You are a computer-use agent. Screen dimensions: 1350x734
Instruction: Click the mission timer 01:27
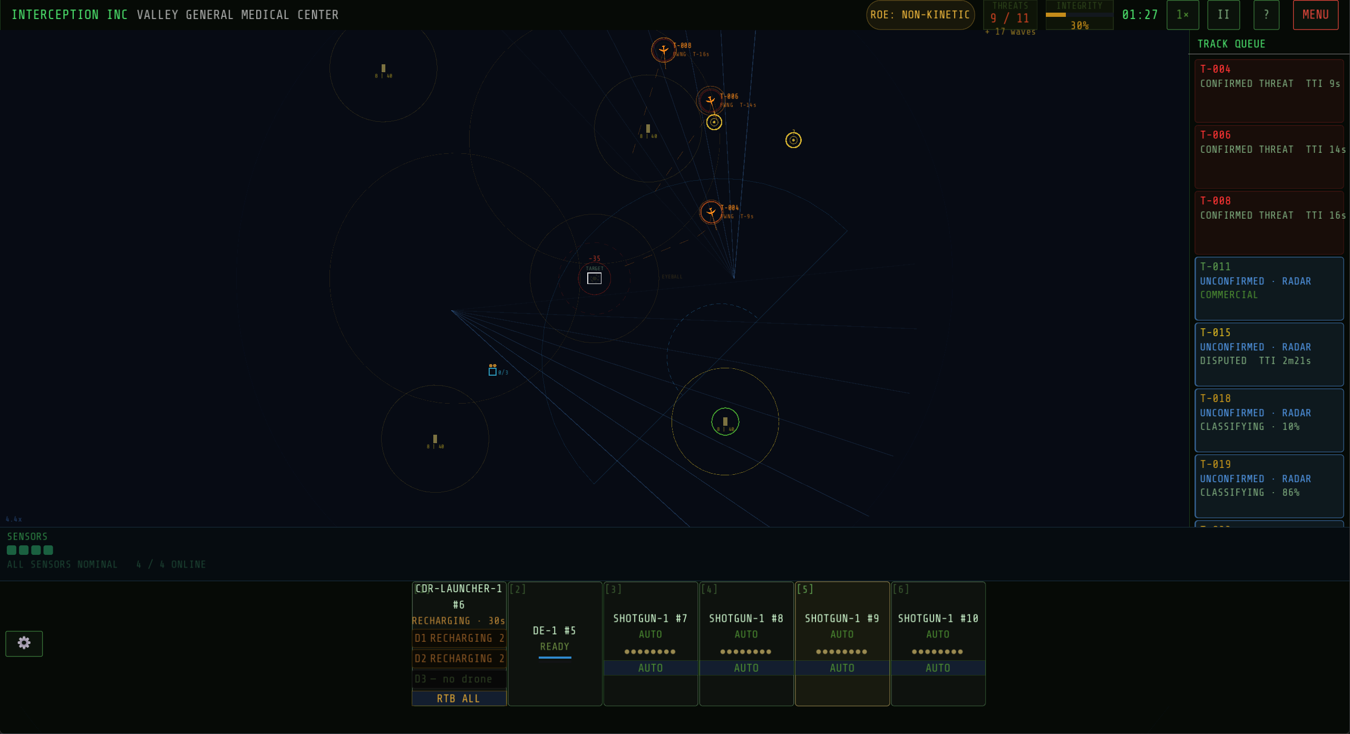[1140, 15]
